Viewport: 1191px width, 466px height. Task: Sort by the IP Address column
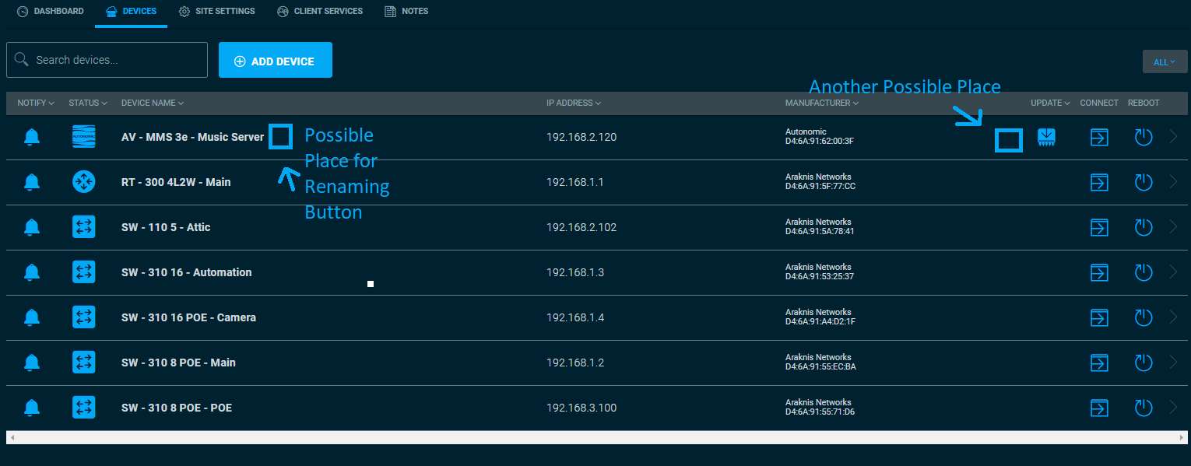point(574,103)
